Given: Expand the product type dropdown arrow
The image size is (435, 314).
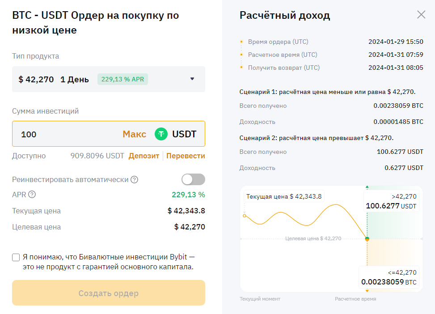Looking at the screenshot, I should 192,79.
